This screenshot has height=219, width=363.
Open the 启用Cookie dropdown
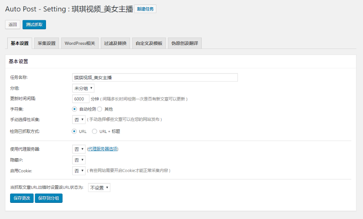[79, 171]
